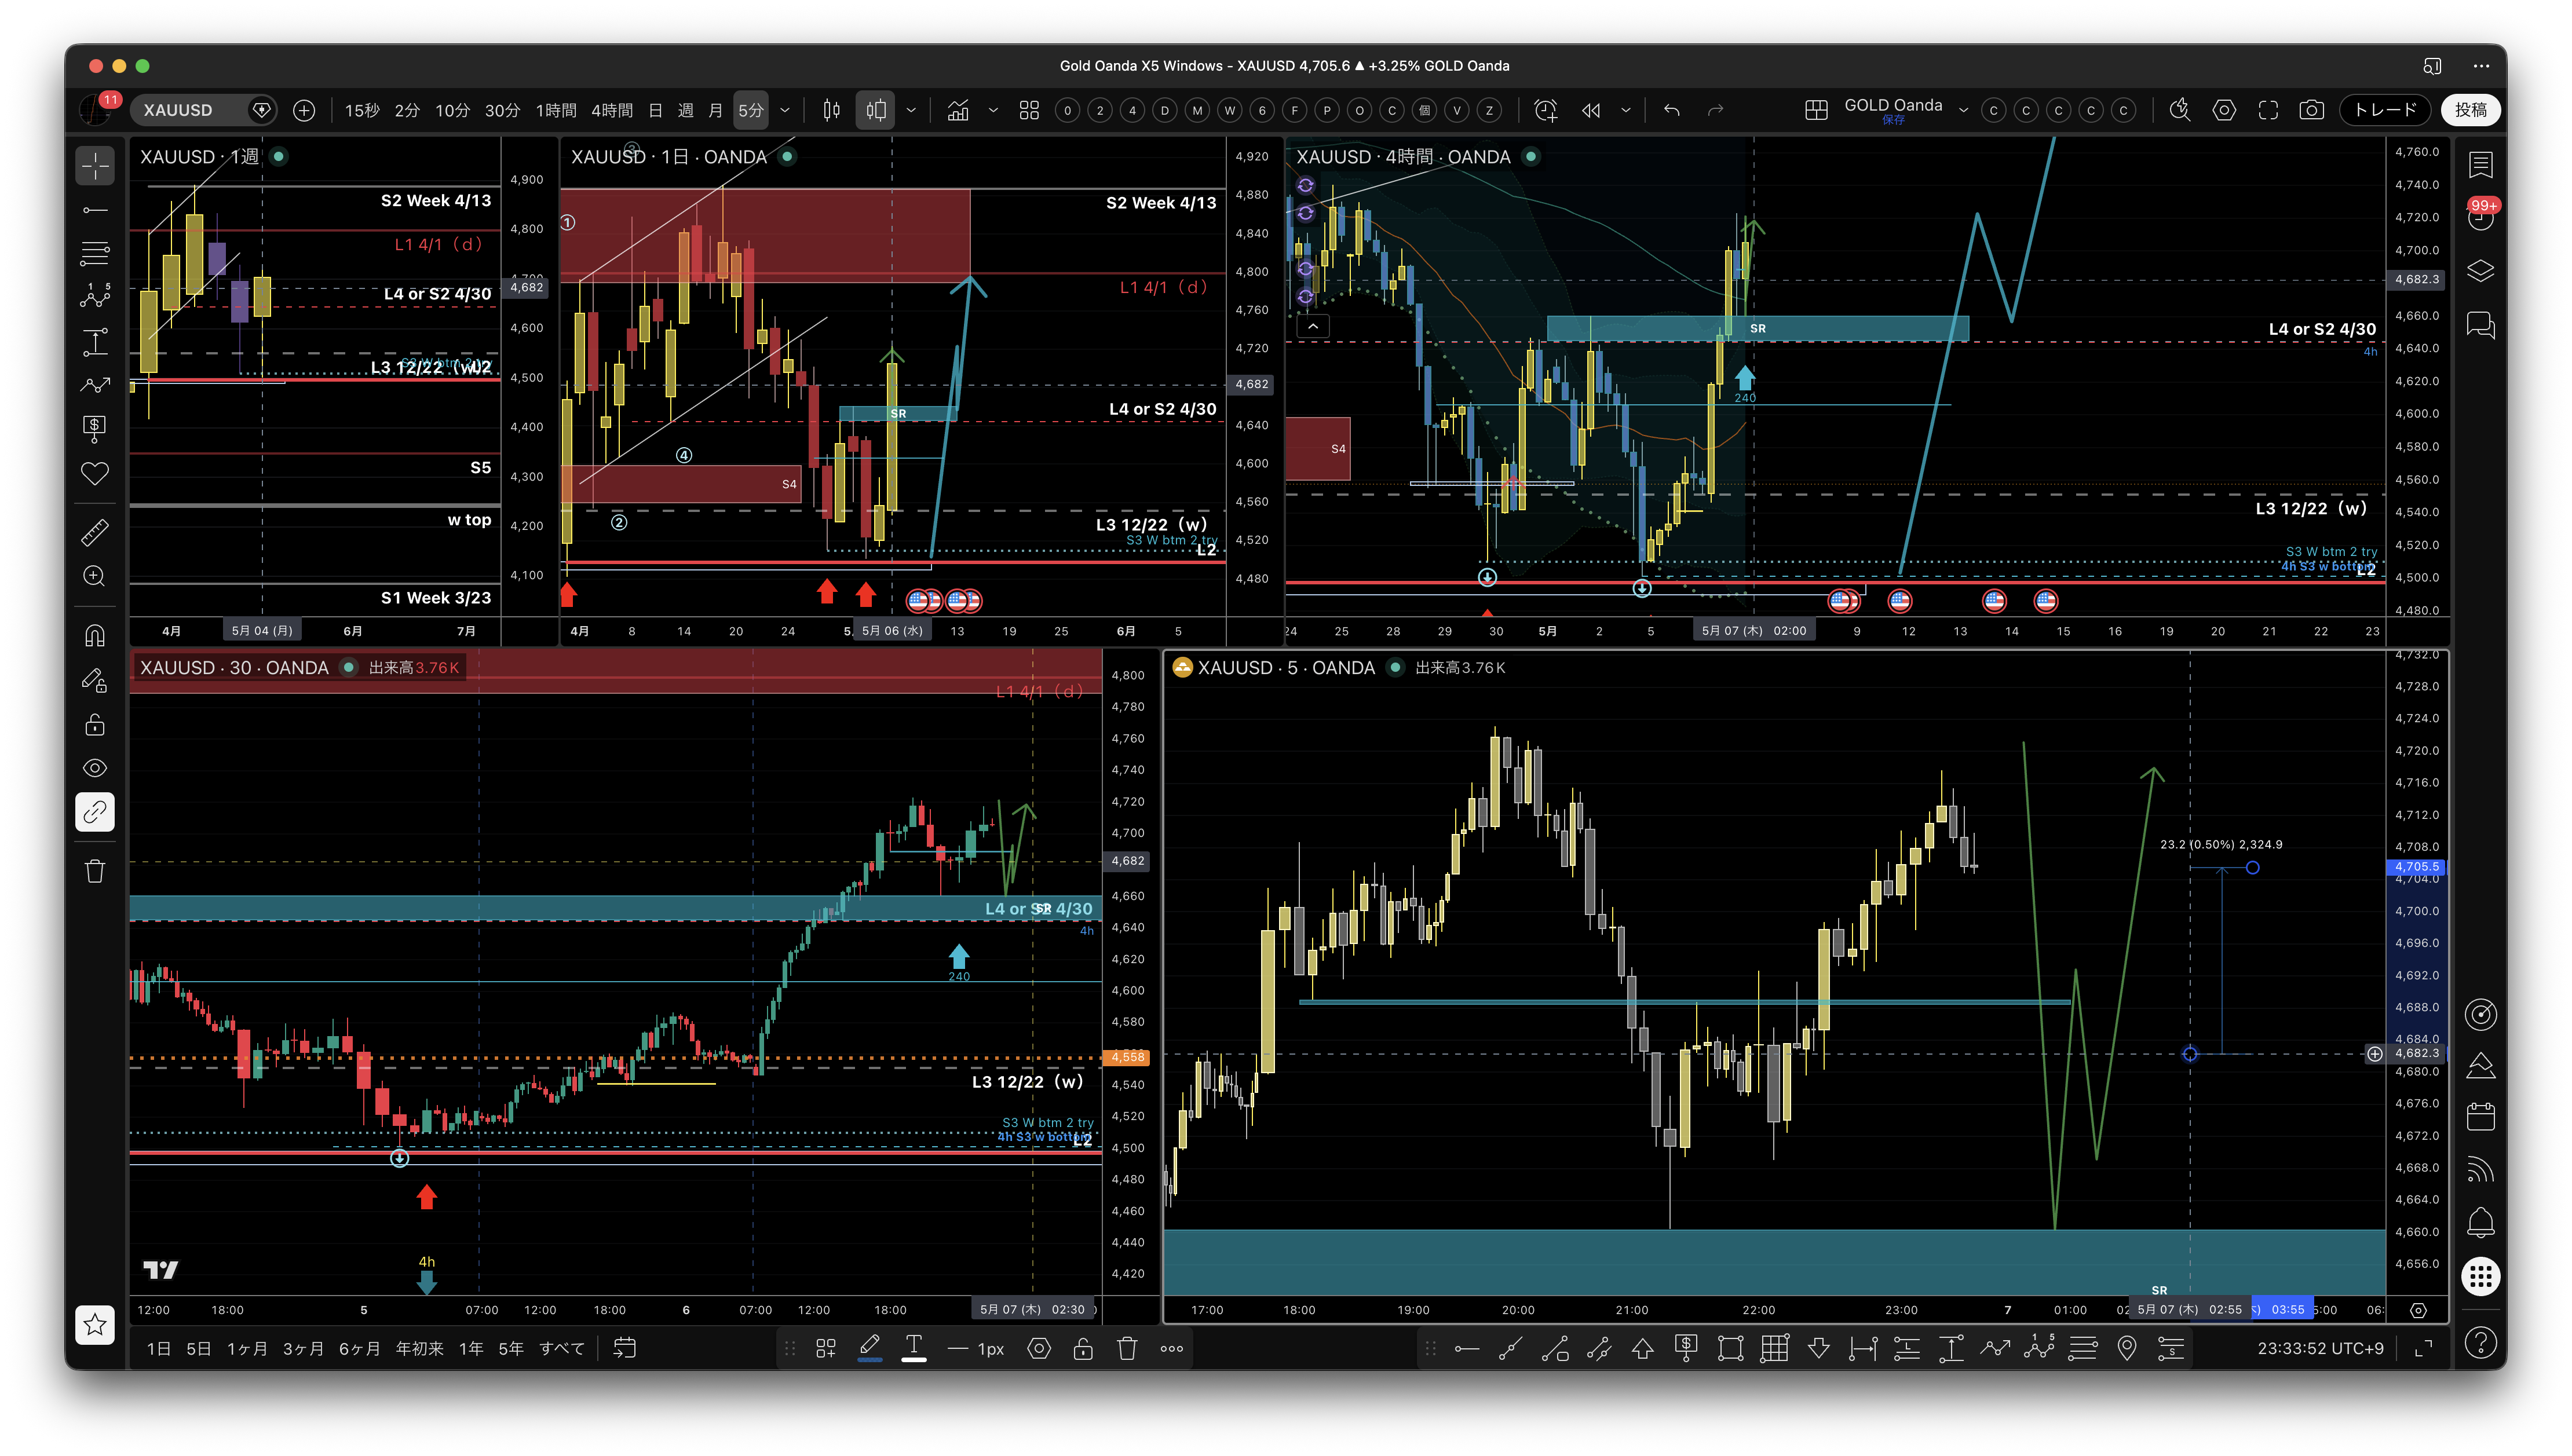Expand the chart style dropdown arrow
Image resolution: width=2572 pixels, height=1456 pixels.
911,110
